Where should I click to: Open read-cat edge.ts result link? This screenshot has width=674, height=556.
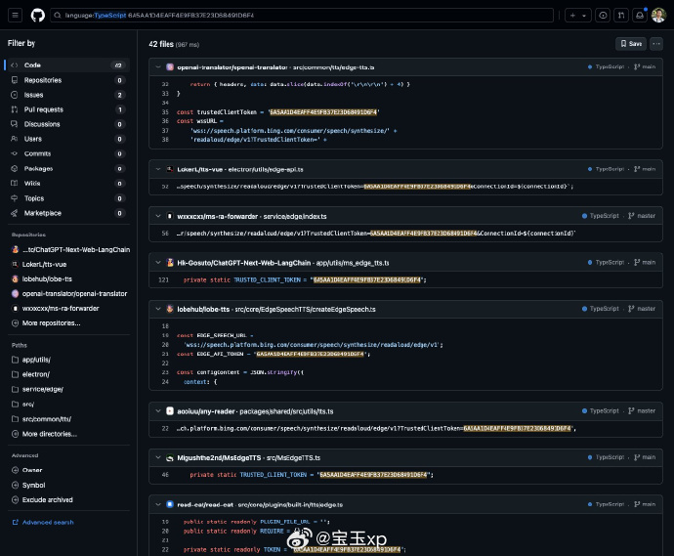pyautogui.click(x=260, y=505)
